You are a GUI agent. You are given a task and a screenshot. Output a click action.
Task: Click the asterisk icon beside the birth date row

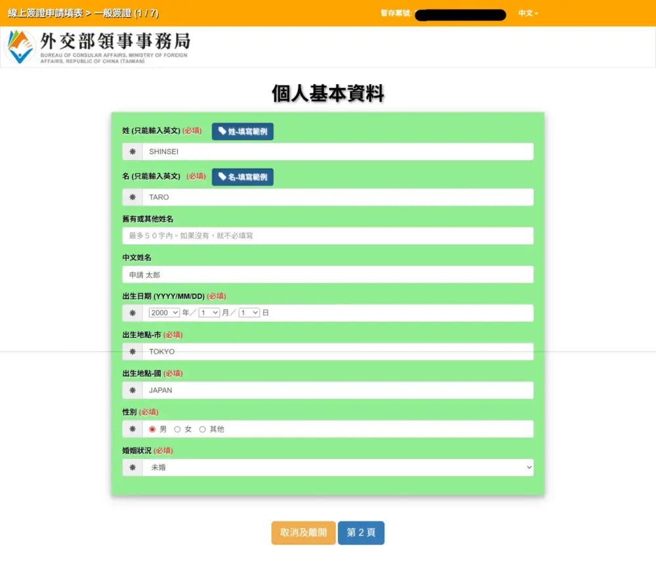coord(132,313)
